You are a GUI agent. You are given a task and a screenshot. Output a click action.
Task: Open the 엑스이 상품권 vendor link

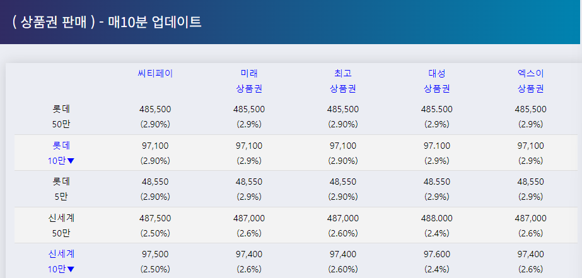(531, 81)
